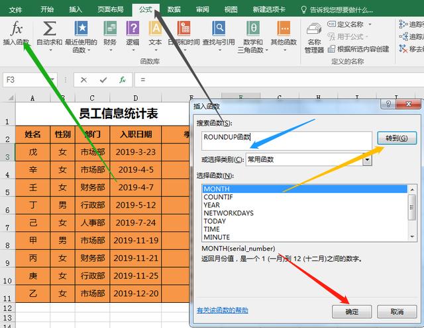Select column C header
The width and height of the screenshot is (424, 328).
(92, 98)
